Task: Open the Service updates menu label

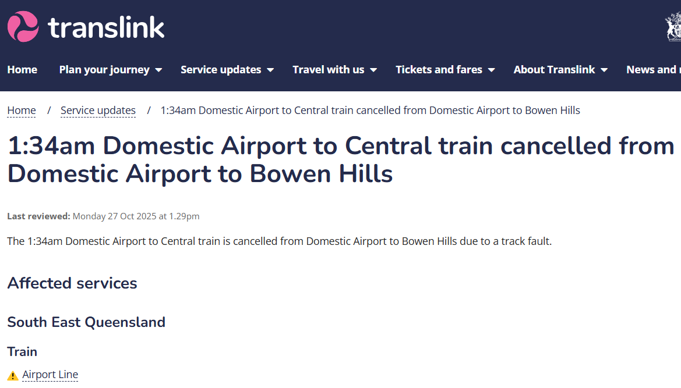Action: (221, 70)
